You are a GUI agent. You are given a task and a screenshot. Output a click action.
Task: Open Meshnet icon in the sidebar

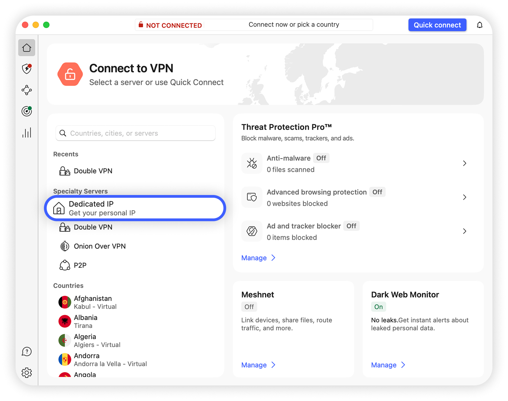pos(27,90)
